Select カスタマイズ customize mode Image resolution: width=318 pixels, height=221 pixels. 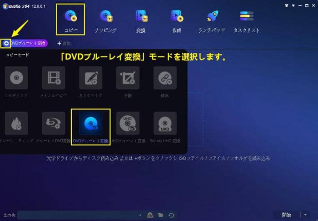91,78
